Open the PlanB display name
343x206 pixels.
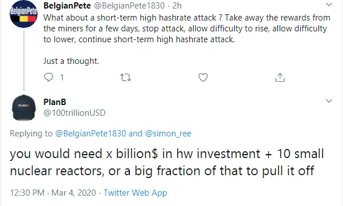[55, 102]
